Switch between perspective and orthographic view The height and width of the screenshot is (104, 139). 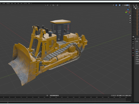[130, 23]
